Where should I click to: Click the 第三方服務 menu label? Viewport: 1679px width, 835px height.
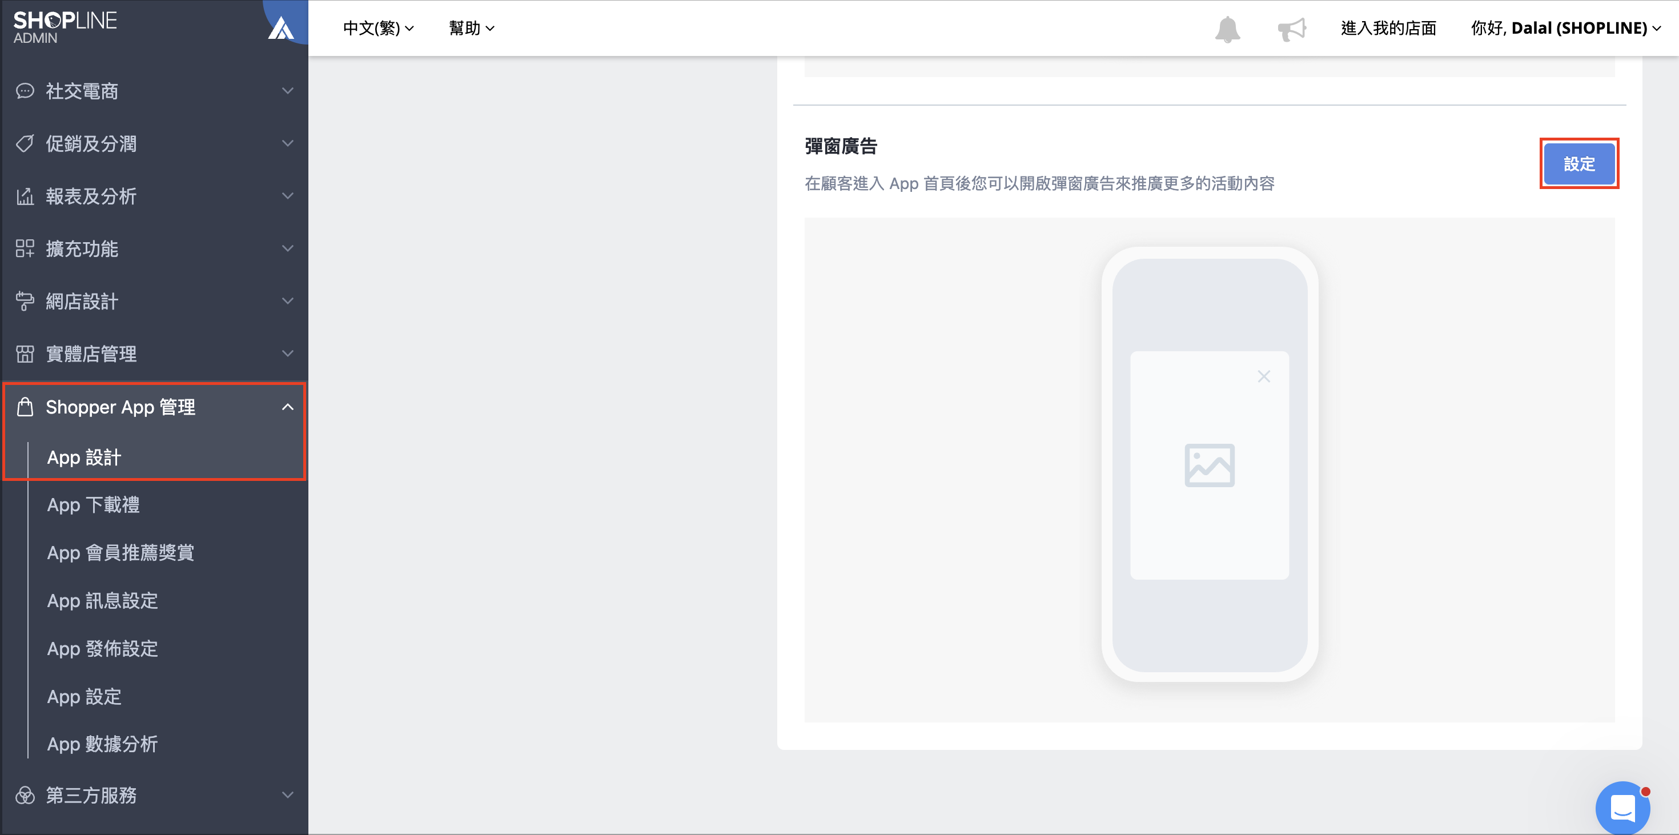pyautogui.click(x=91, y=794)
